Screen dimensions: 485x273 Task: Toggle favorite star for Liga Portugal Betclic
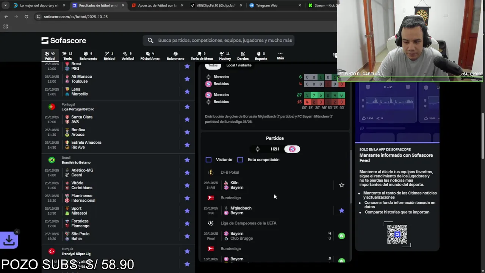pos(187,107)
